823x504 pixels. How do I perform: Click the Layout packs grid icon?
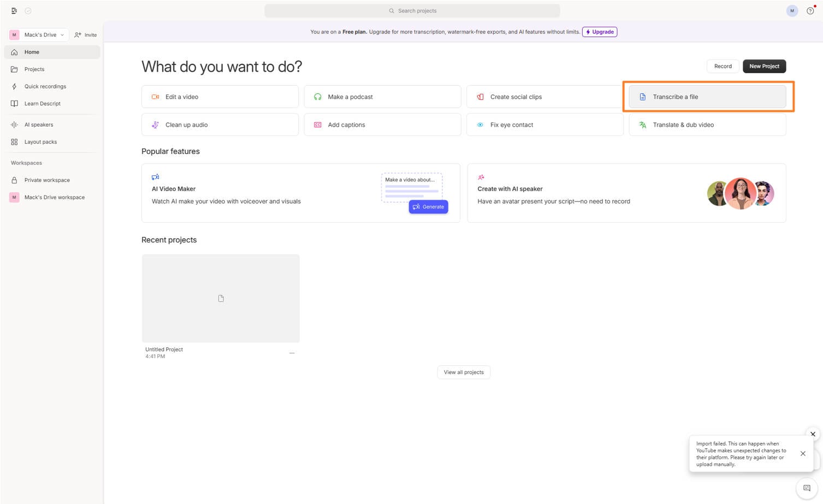click(x=15, y=142)
